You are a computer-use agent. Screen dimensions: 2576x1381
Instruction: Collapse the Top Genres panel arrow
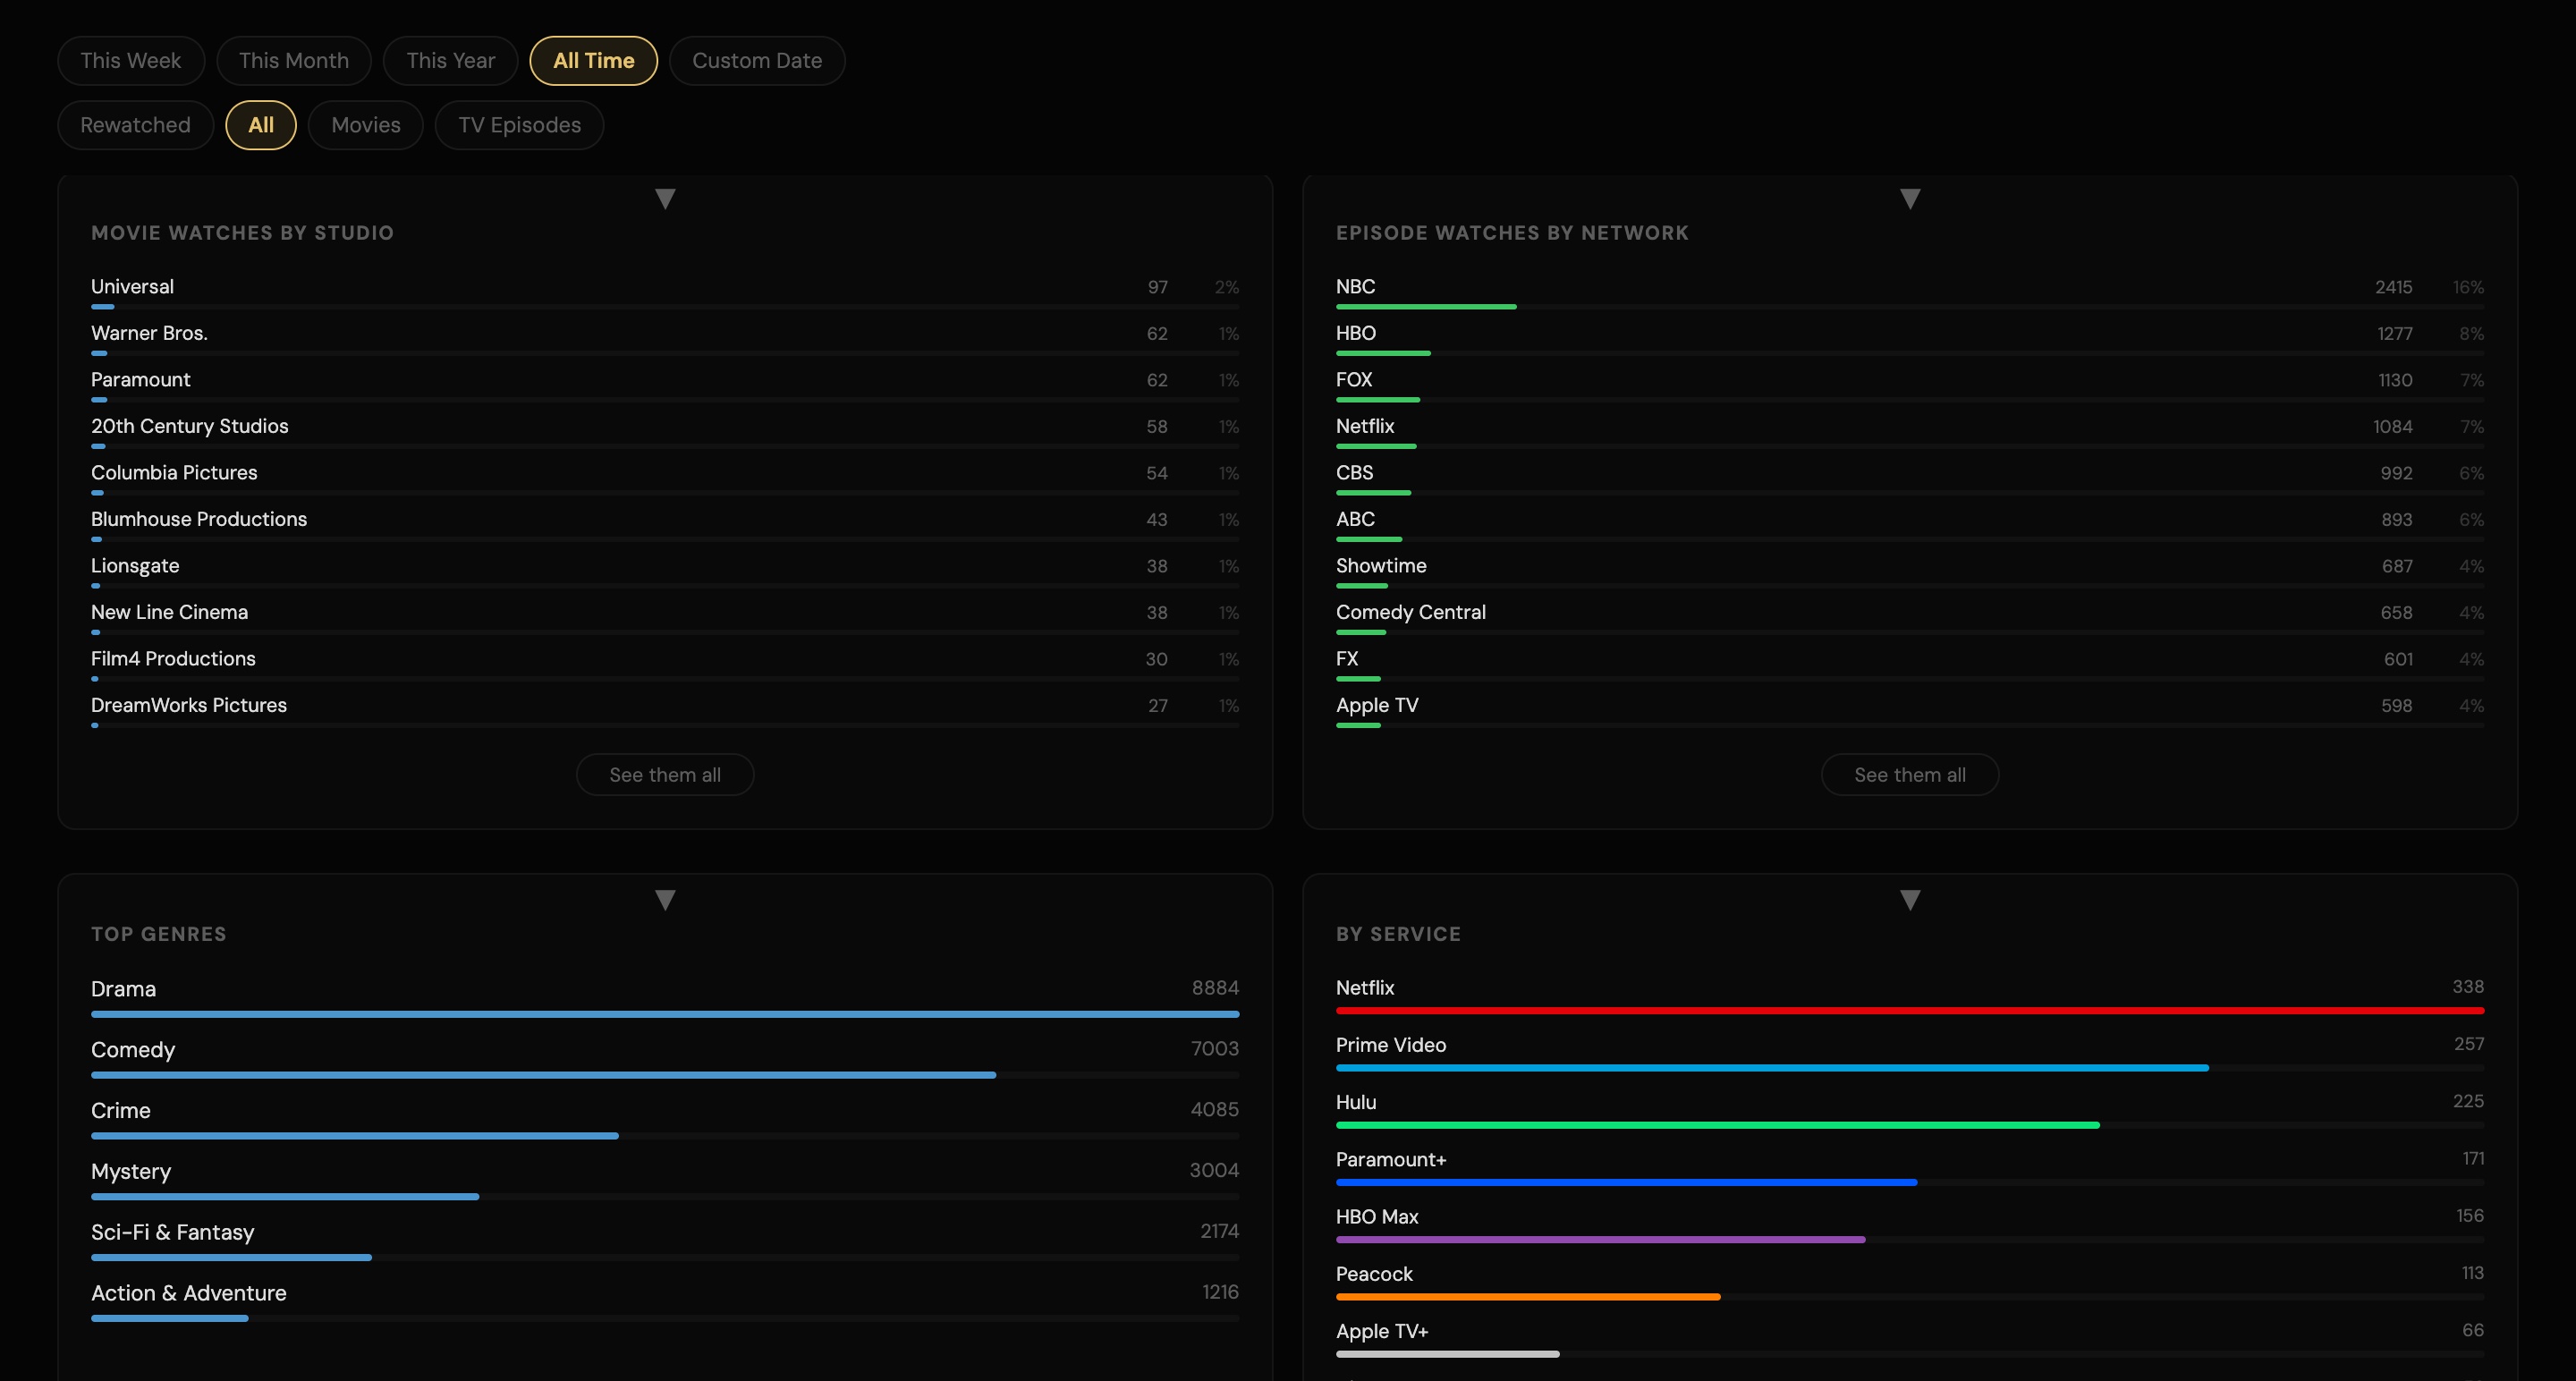665,900
